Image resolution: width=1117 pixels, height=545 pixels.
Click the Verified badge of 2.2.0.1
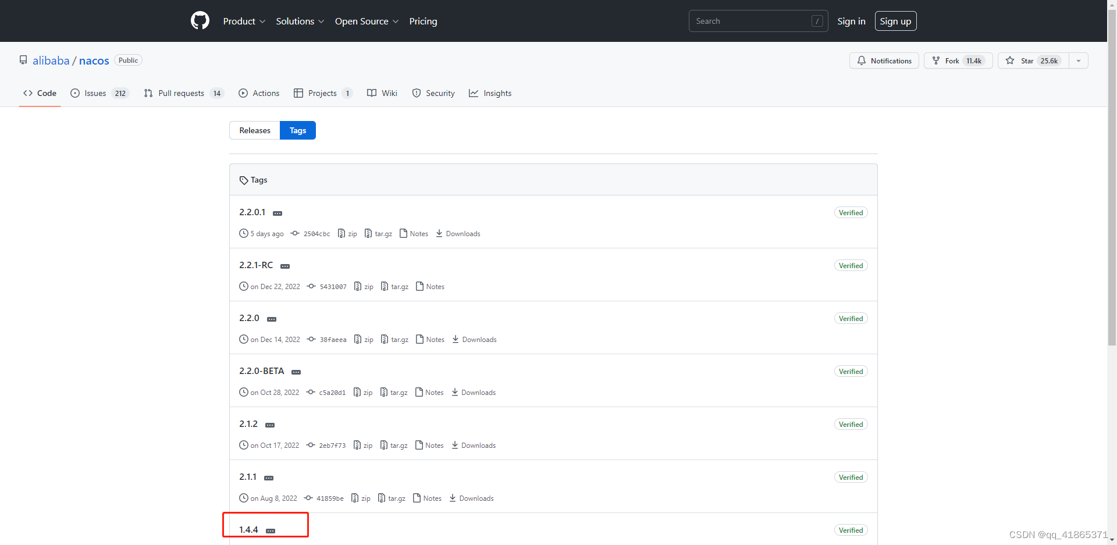click(851, 213)
